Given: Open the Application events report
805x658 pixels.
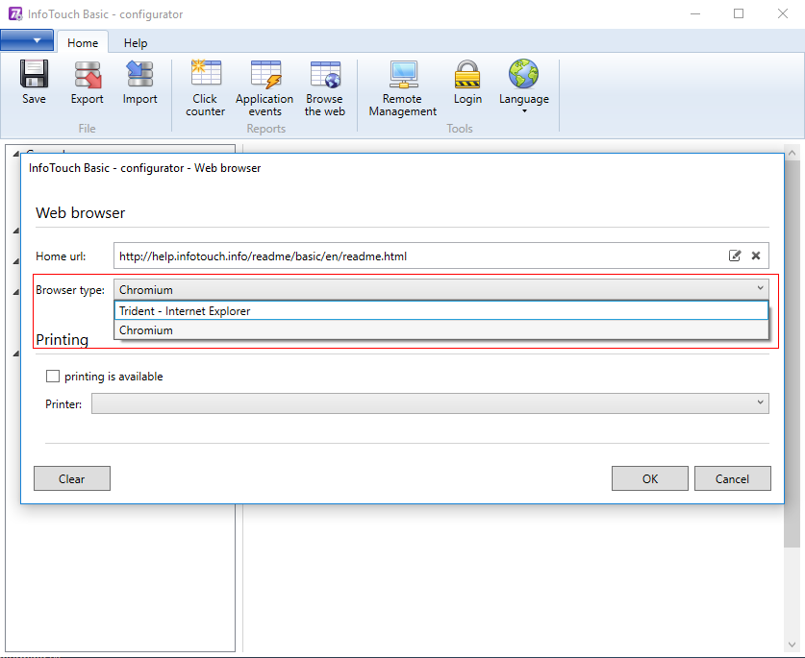Looking at the screenshot, I should (x=264, y=88).
